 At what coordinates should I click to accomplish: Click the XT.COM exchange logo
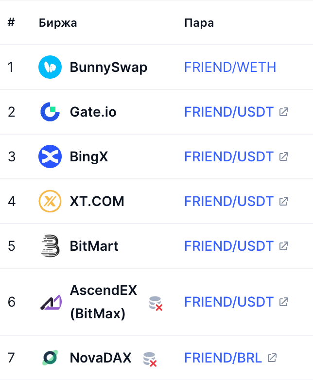pyautogui.click(x=50, y=201)
